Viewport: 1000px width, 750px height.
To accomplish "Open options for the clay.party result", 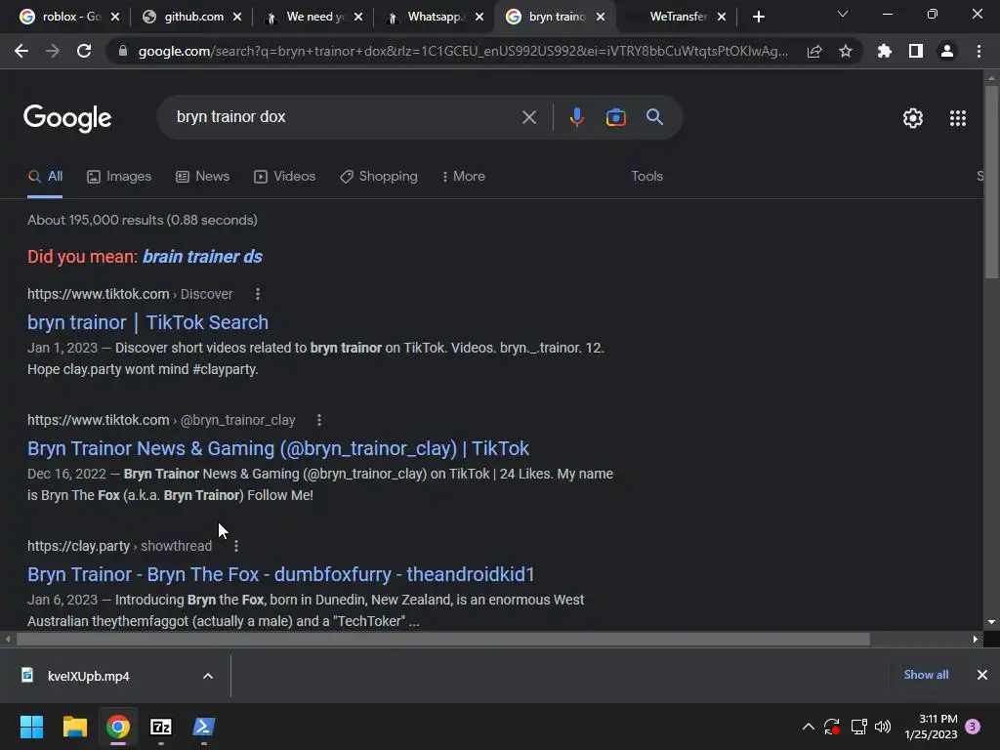I will (236, 547).
